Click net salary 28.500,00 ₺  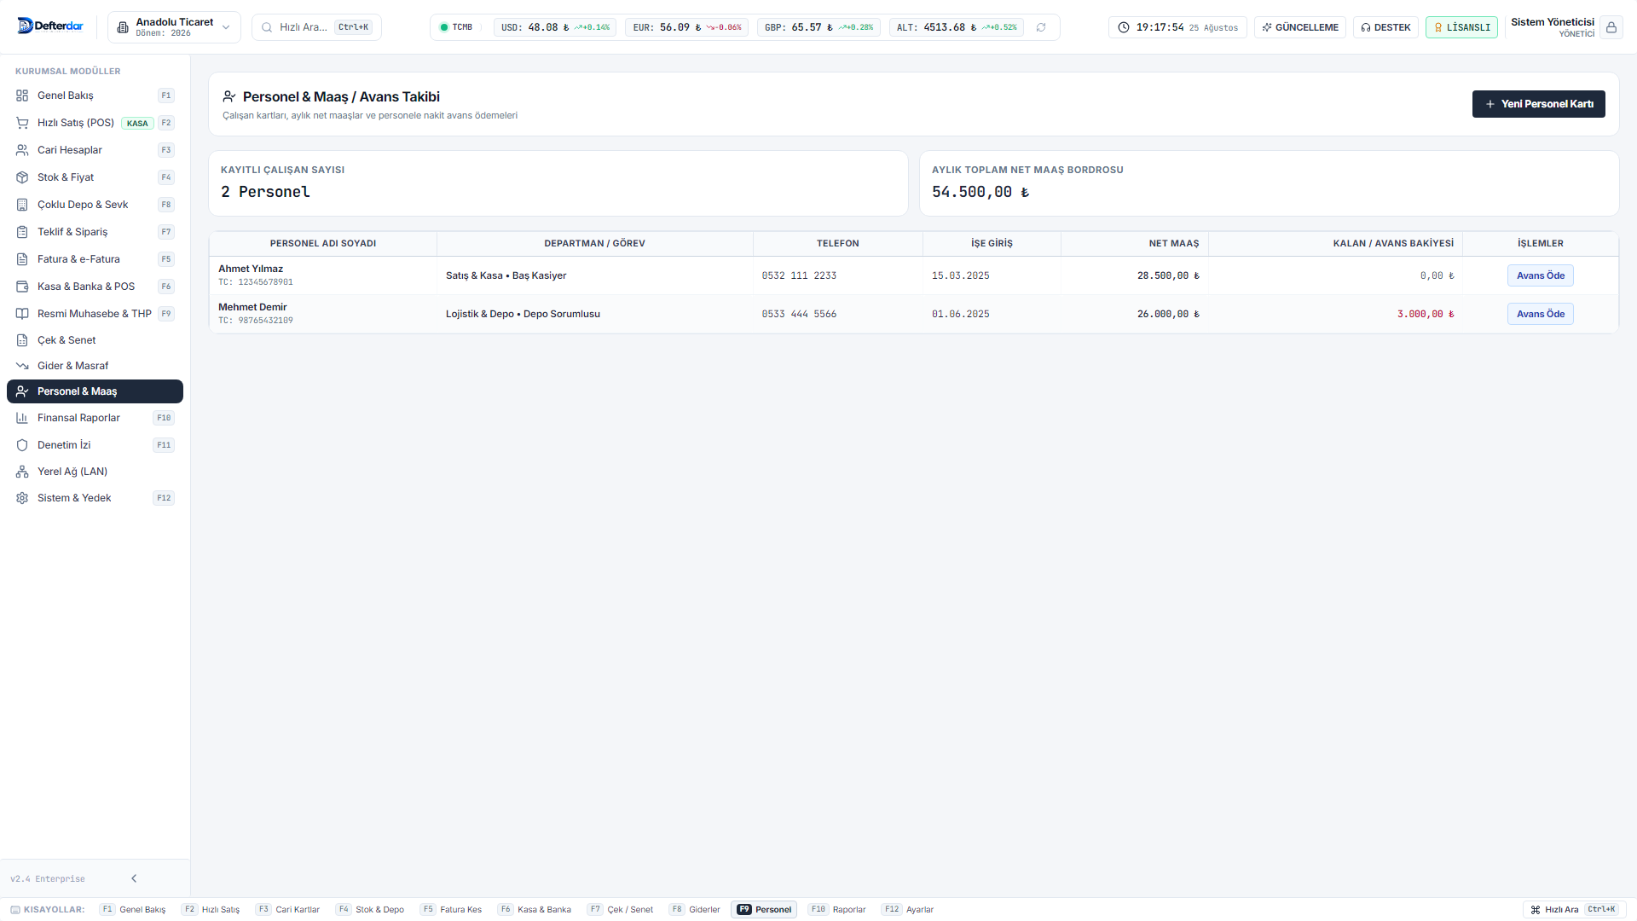(1167, 275)
